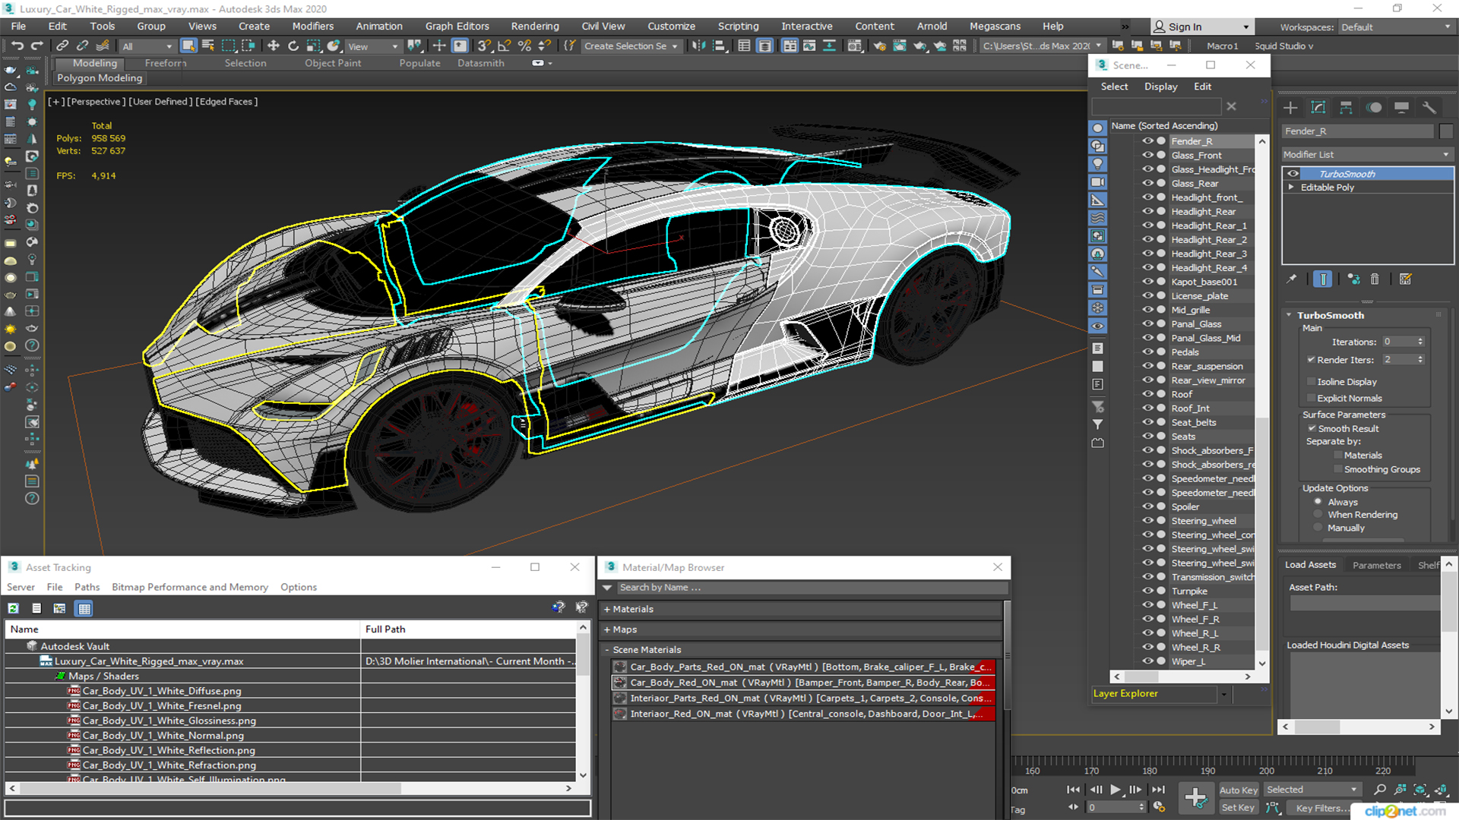
Task: Open Time Configuration clock icon
Action: [x=1159, y=807]
